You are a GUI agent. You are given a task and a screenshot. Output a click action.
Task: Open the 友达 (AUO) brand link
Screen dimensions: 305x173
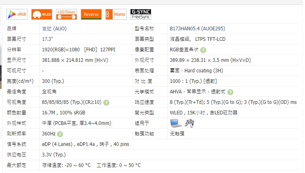[x=54, y=29]
